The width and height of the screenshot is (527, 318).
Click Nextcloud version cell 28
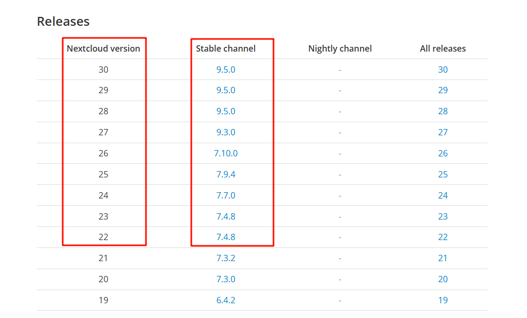coord(103,111)
